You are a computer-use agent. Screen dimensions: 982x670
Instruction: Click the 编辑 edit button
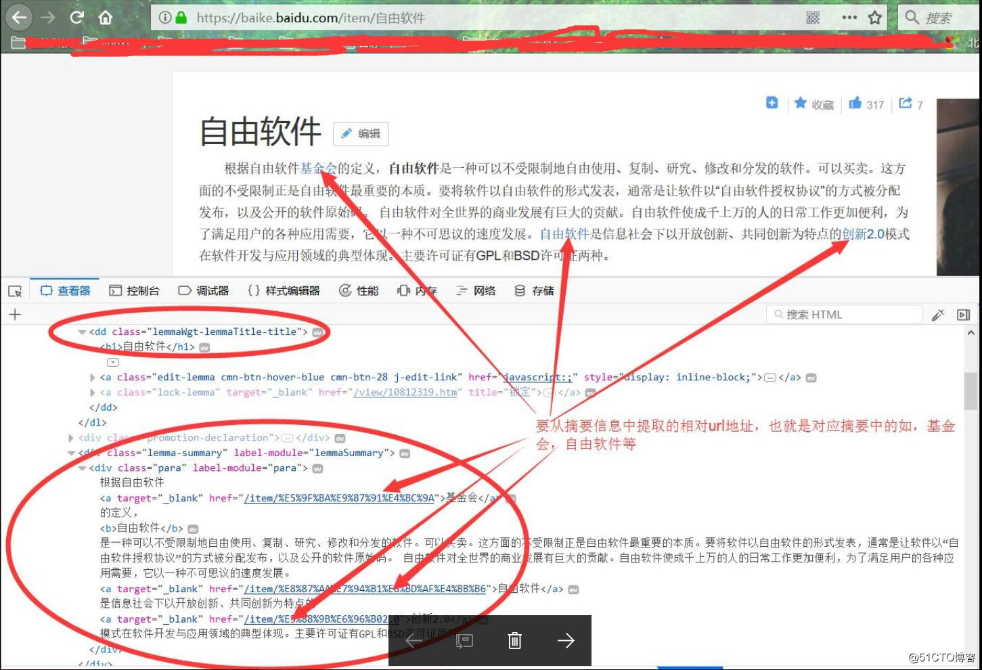click(361, 133)
